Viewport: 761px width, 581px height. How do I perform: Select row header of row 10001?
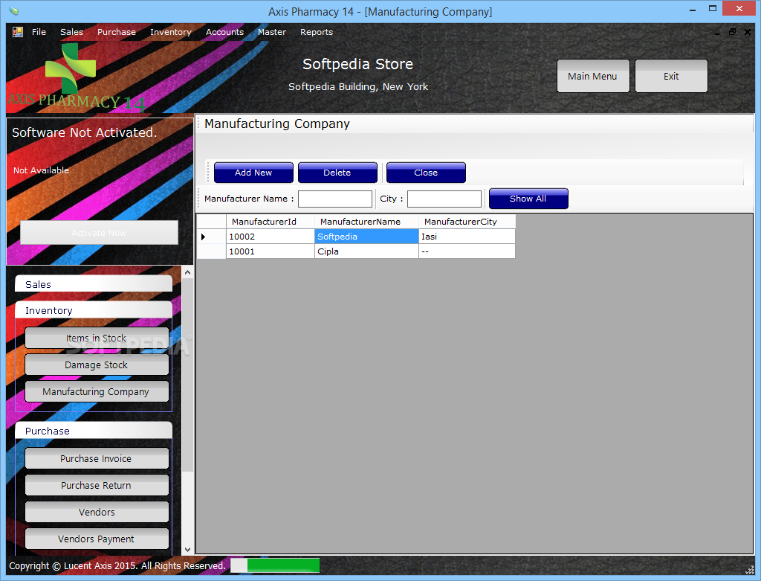pos(211,251)
